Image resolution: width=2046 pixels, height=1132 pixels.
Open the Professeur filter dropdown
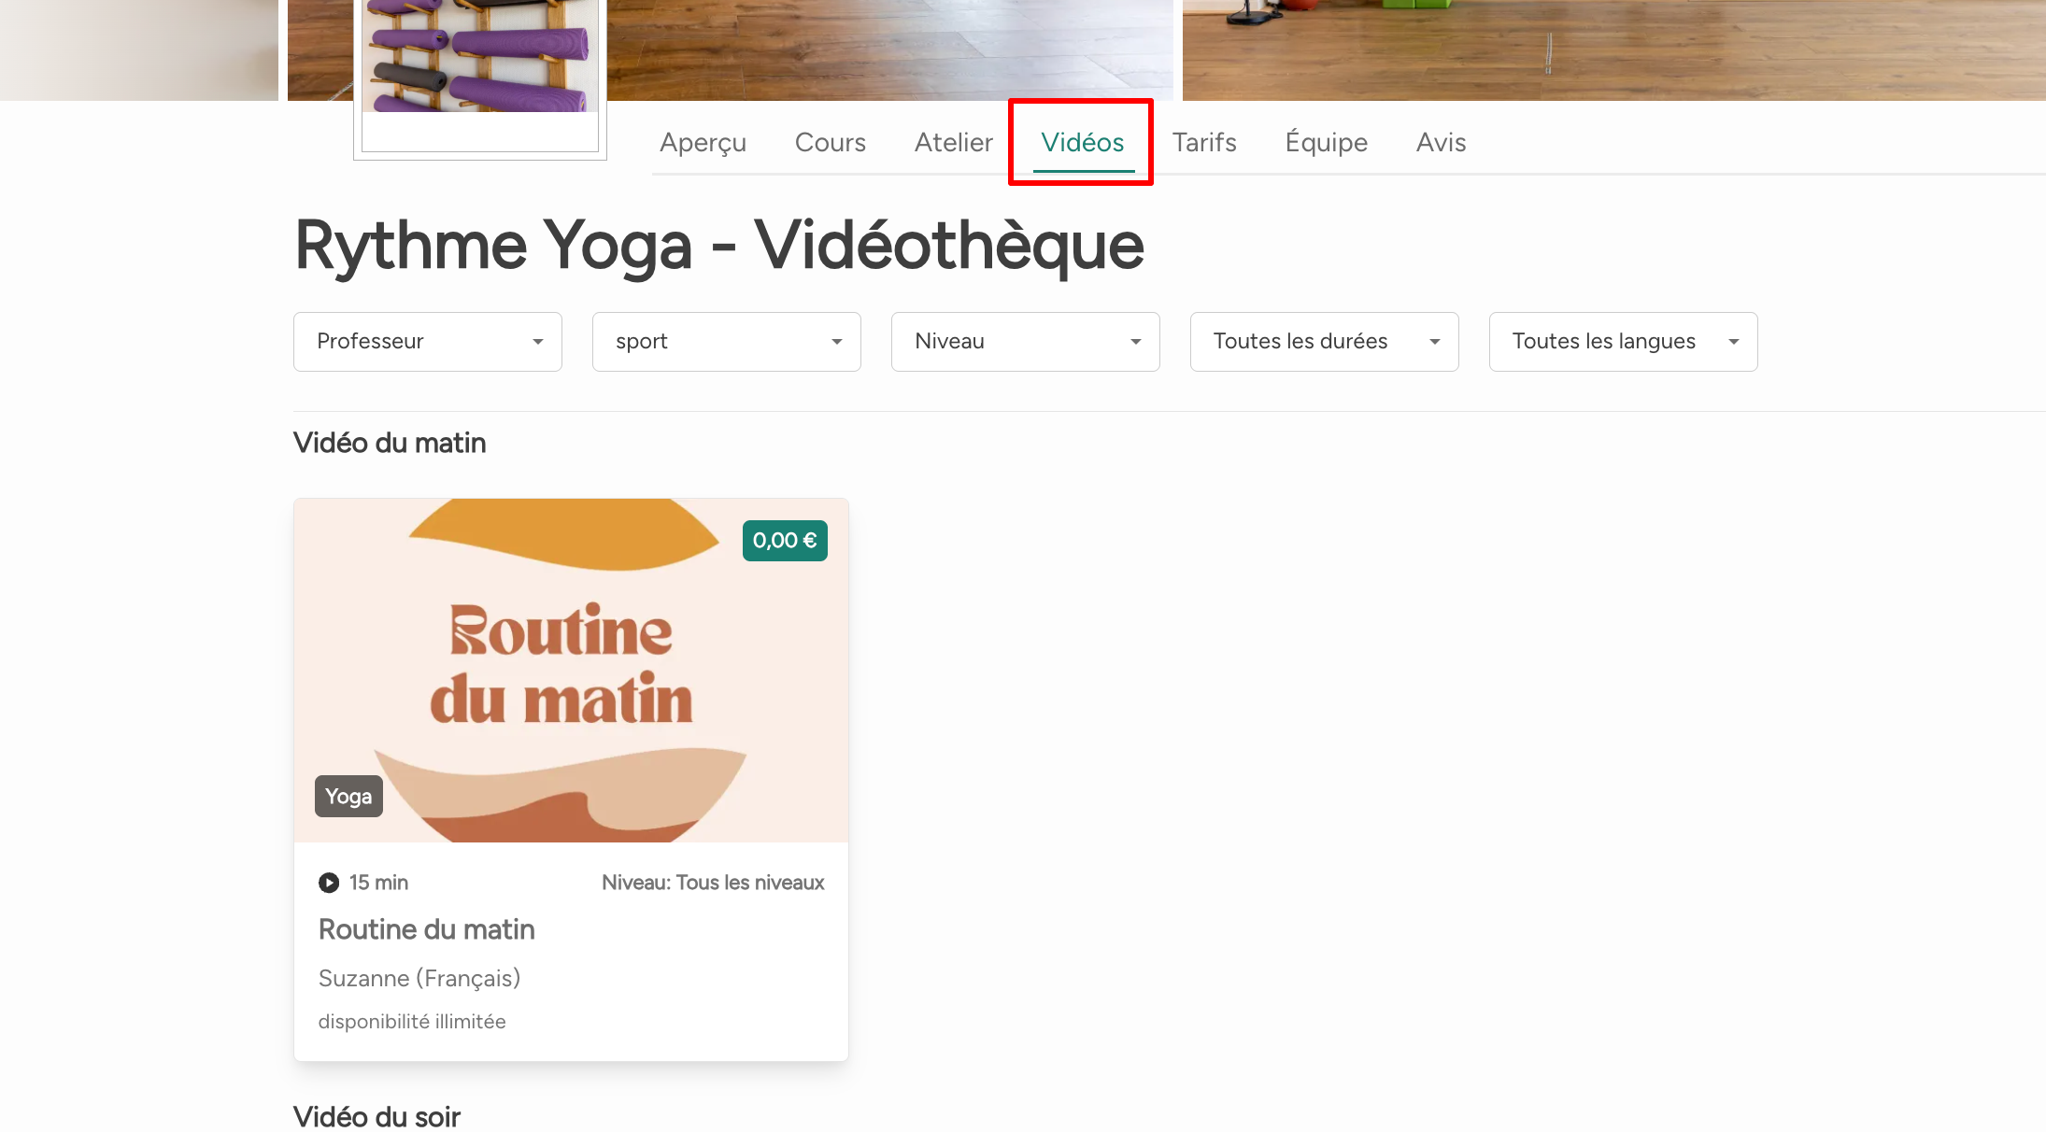pyautogui.click(x=428, y=342)
